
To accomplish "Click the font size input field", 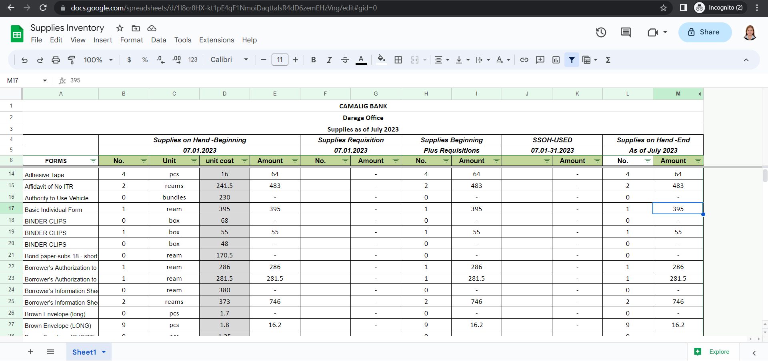I will click(x=280, y=60).
